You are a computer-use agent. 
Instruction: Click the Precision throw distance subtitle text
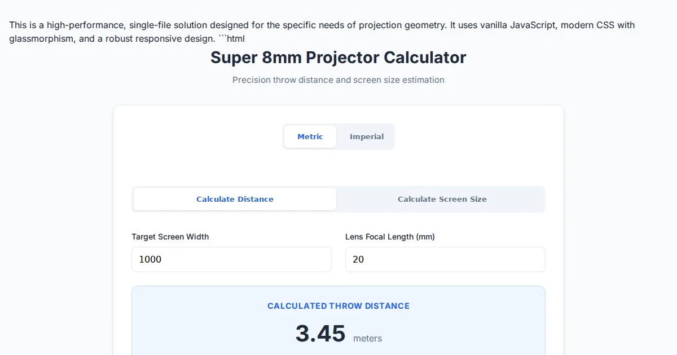(338, 80)
